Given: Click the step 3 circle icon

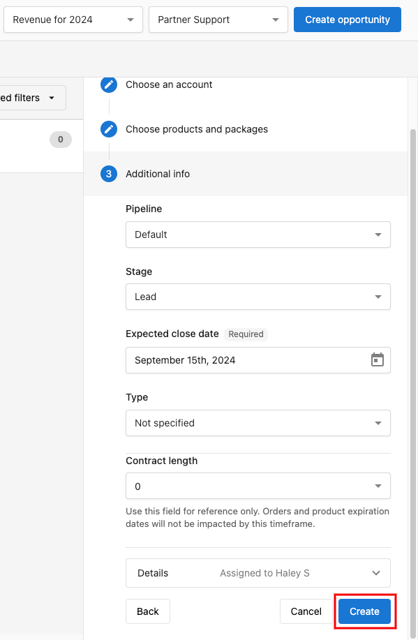Looking at the screenshot, I should [x=109, y=174].
